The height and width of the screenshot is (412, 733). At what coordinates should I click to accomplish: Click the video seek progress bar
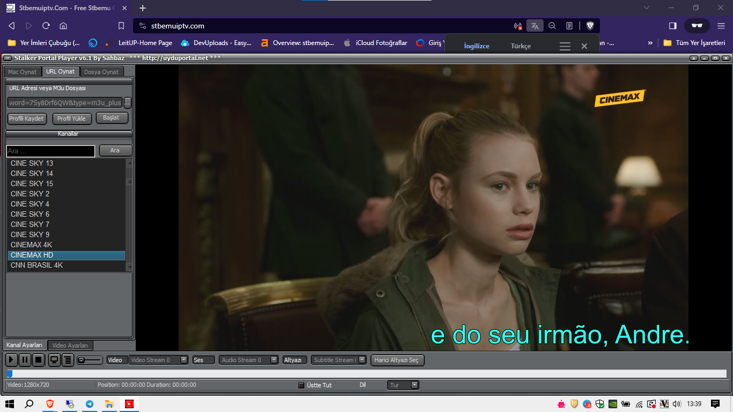(366, 374)
